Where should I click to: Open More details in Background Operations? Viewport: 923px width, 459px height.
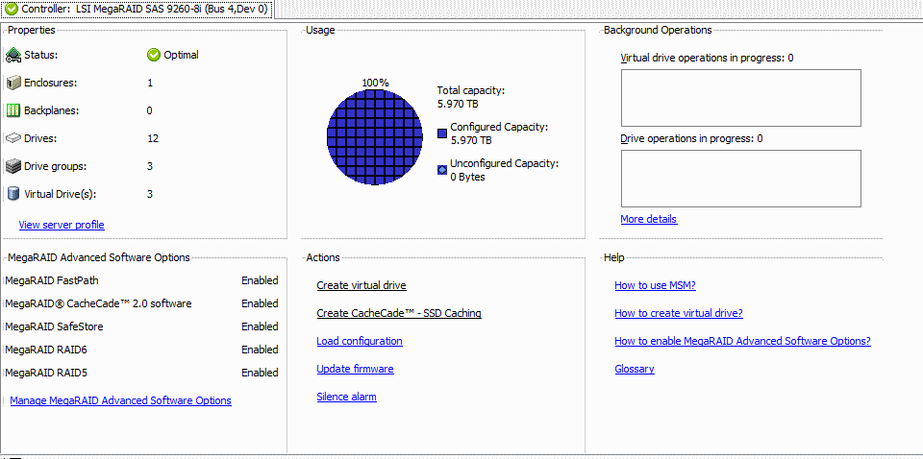649,219
